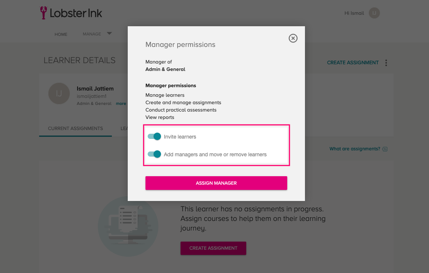The height and width of the screenshot is (273, 429).
Task: Open the What are assignments? help link
Action: point(354,149)
